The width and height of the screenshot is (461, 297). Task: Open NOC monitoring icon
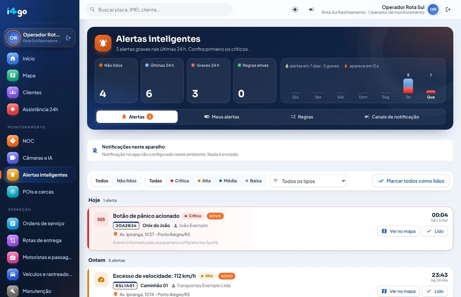click(13, 141)
